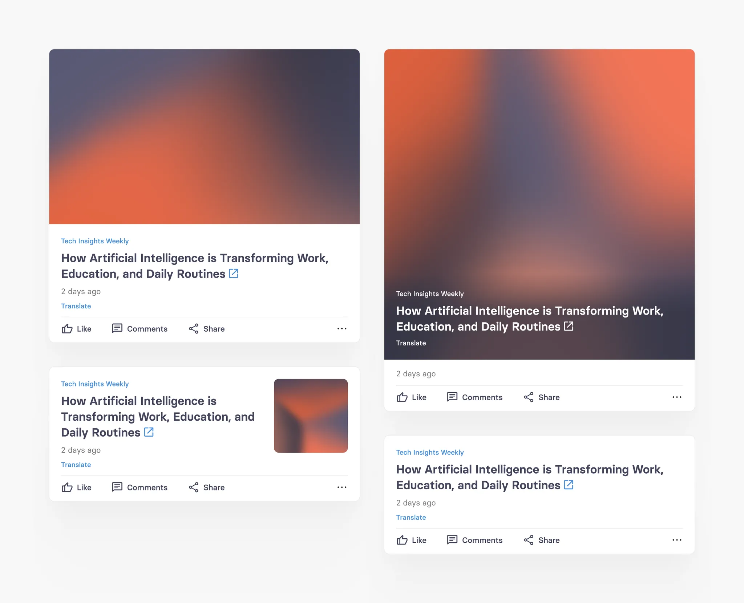Open three-dot menu on thumbnail card
Viewport: 744px width, 603px height.
[342, 487]
